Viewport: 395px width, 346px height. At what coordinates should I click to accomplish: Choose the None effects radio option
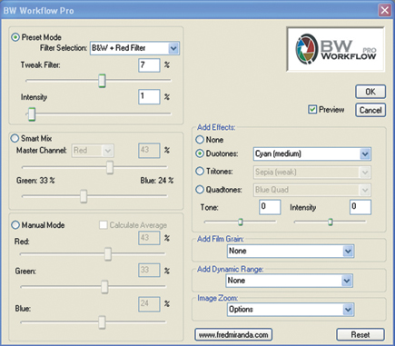[200, 140]
